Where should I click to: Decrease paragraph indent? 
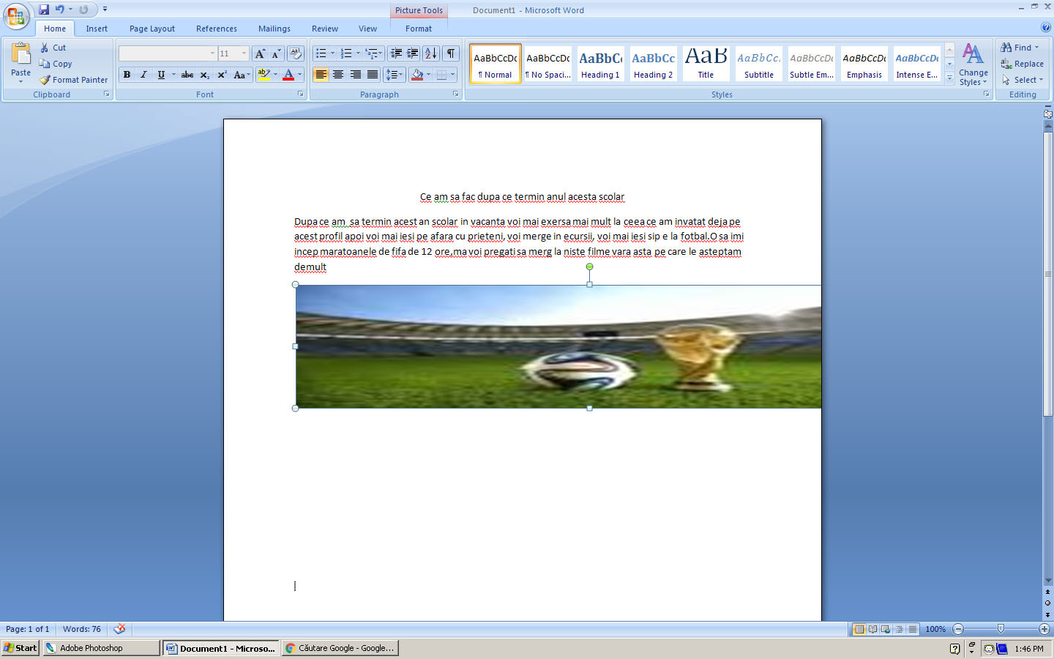pyautogui.click(x=396, y=53)
